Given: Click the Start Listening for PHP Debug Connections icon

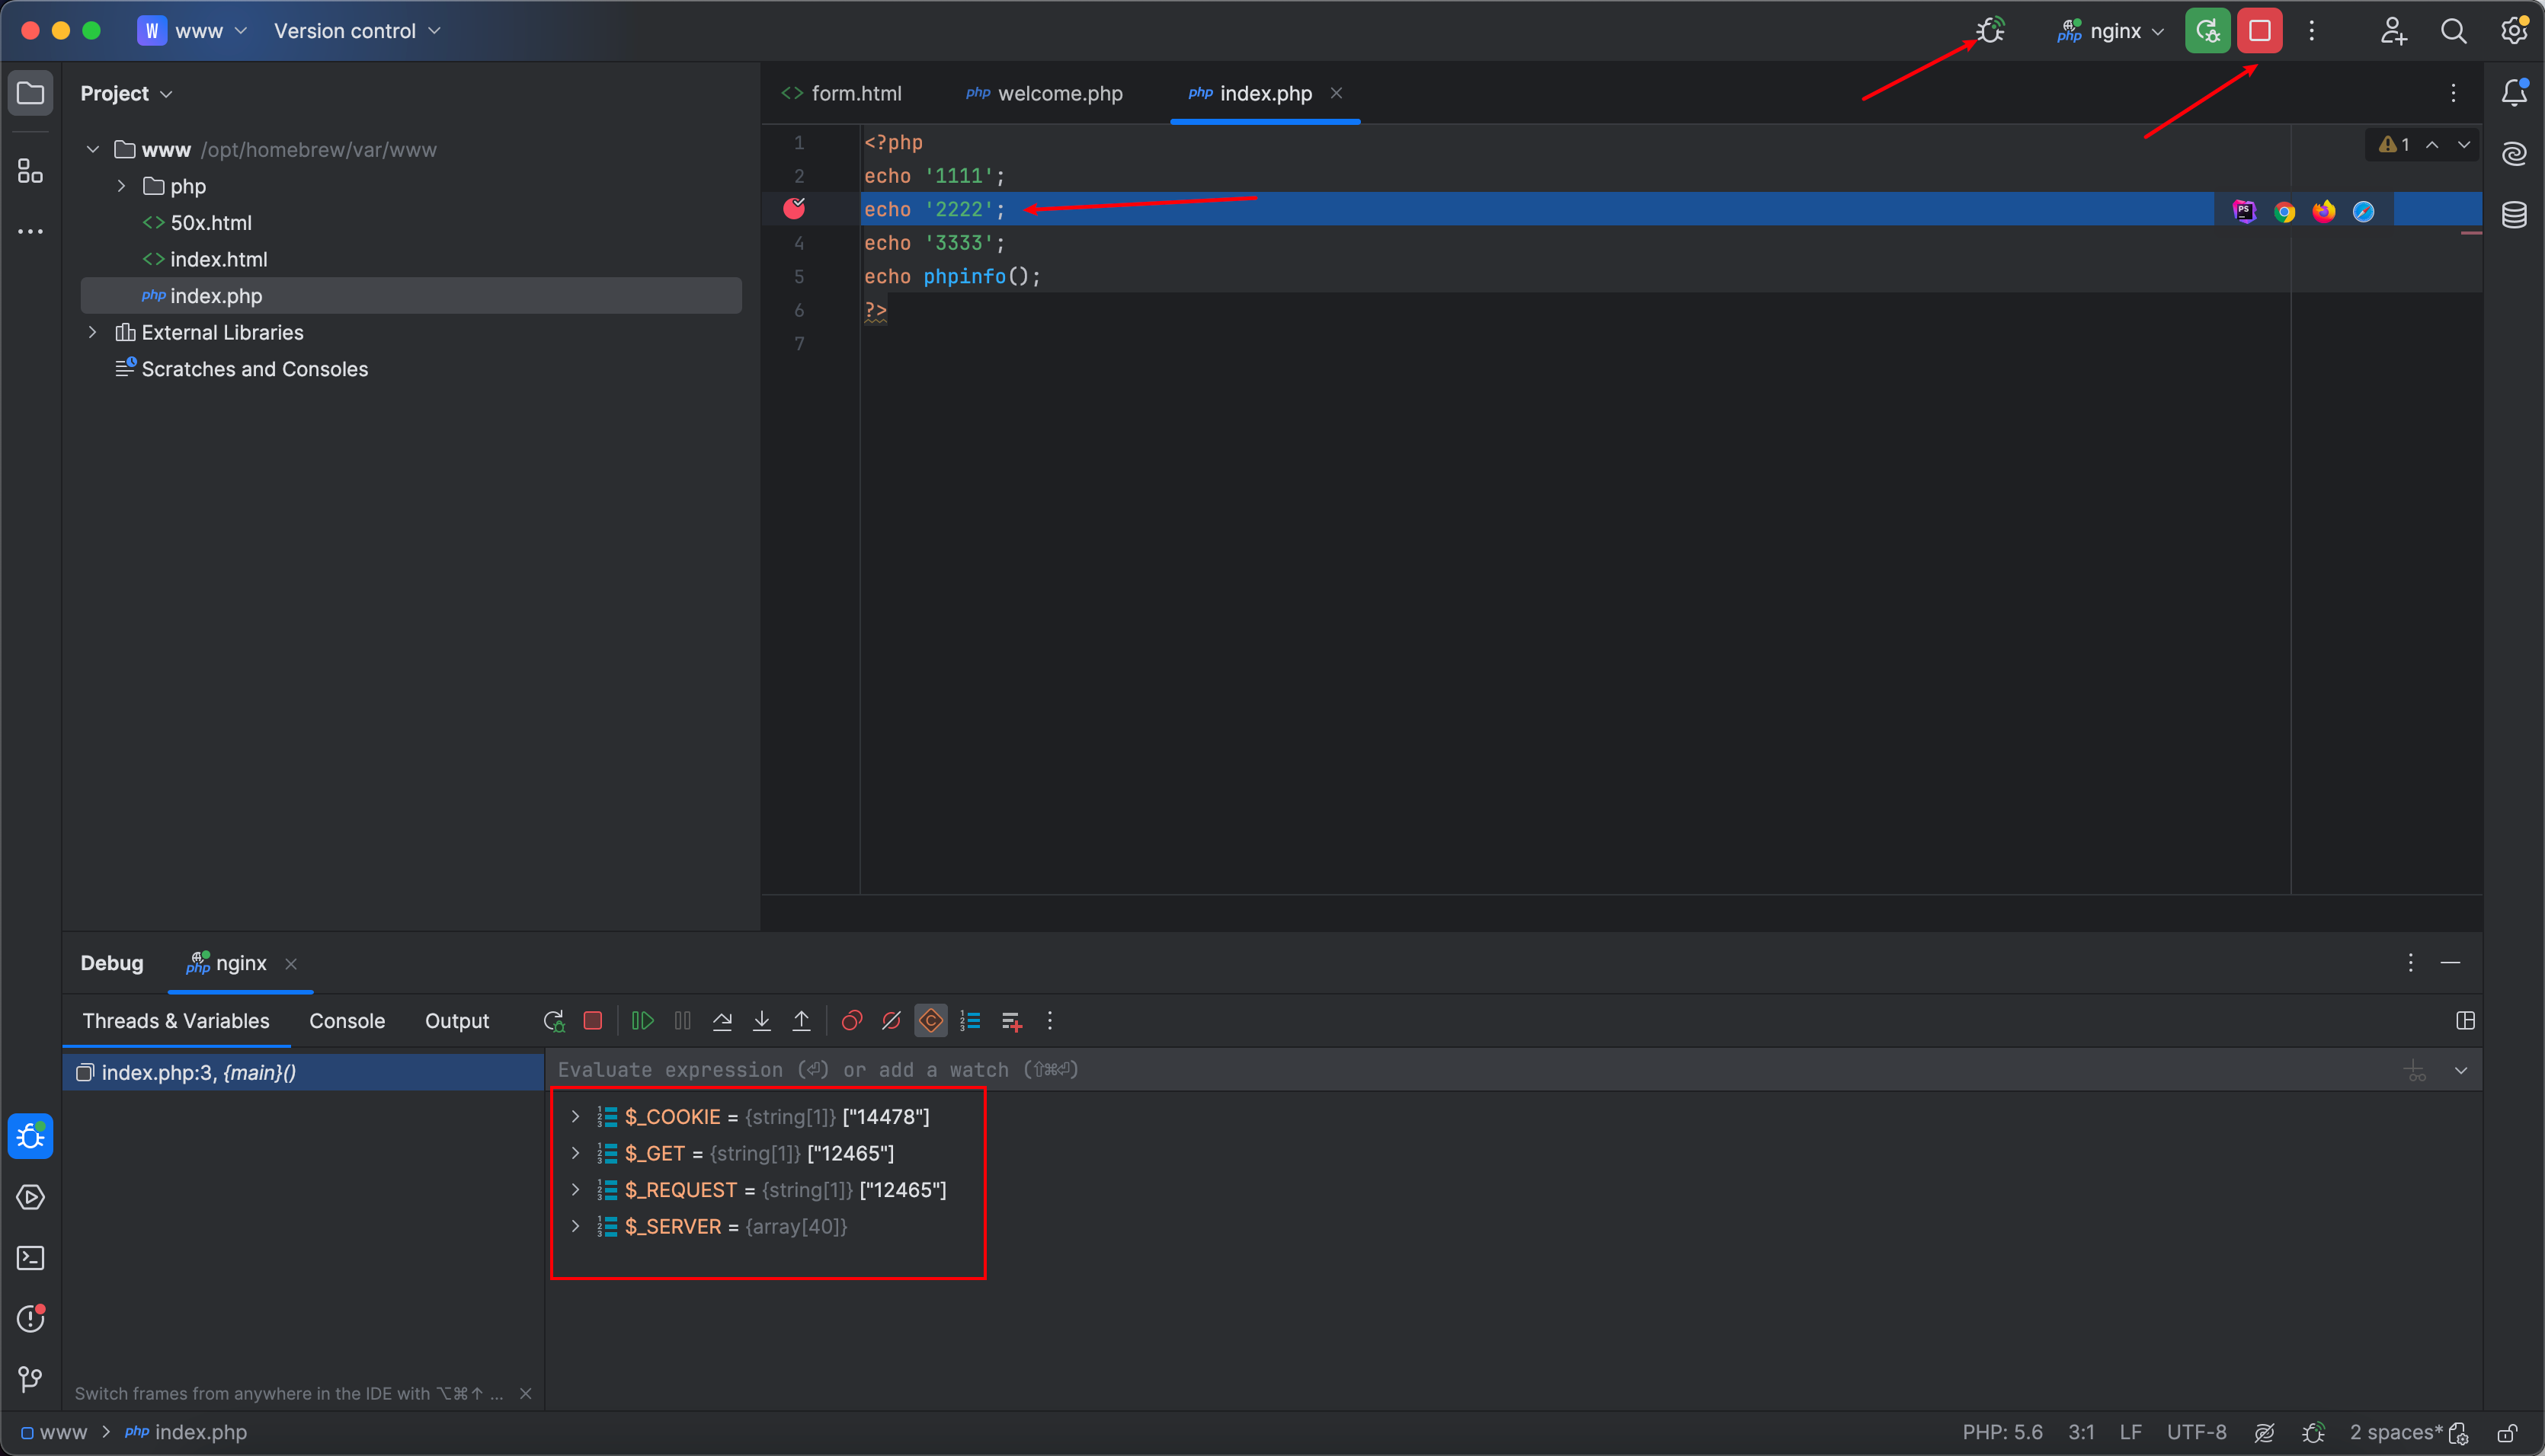Looking at the screenshot, I should pyautogui.click(x=1991, y=30).
